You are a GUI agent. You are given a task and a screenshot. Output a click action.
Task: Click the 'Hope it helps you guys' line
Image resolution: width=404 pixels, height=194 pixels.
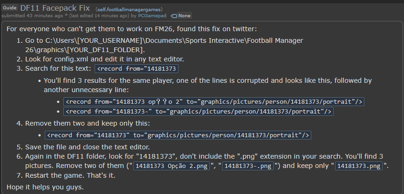(45, 187)
